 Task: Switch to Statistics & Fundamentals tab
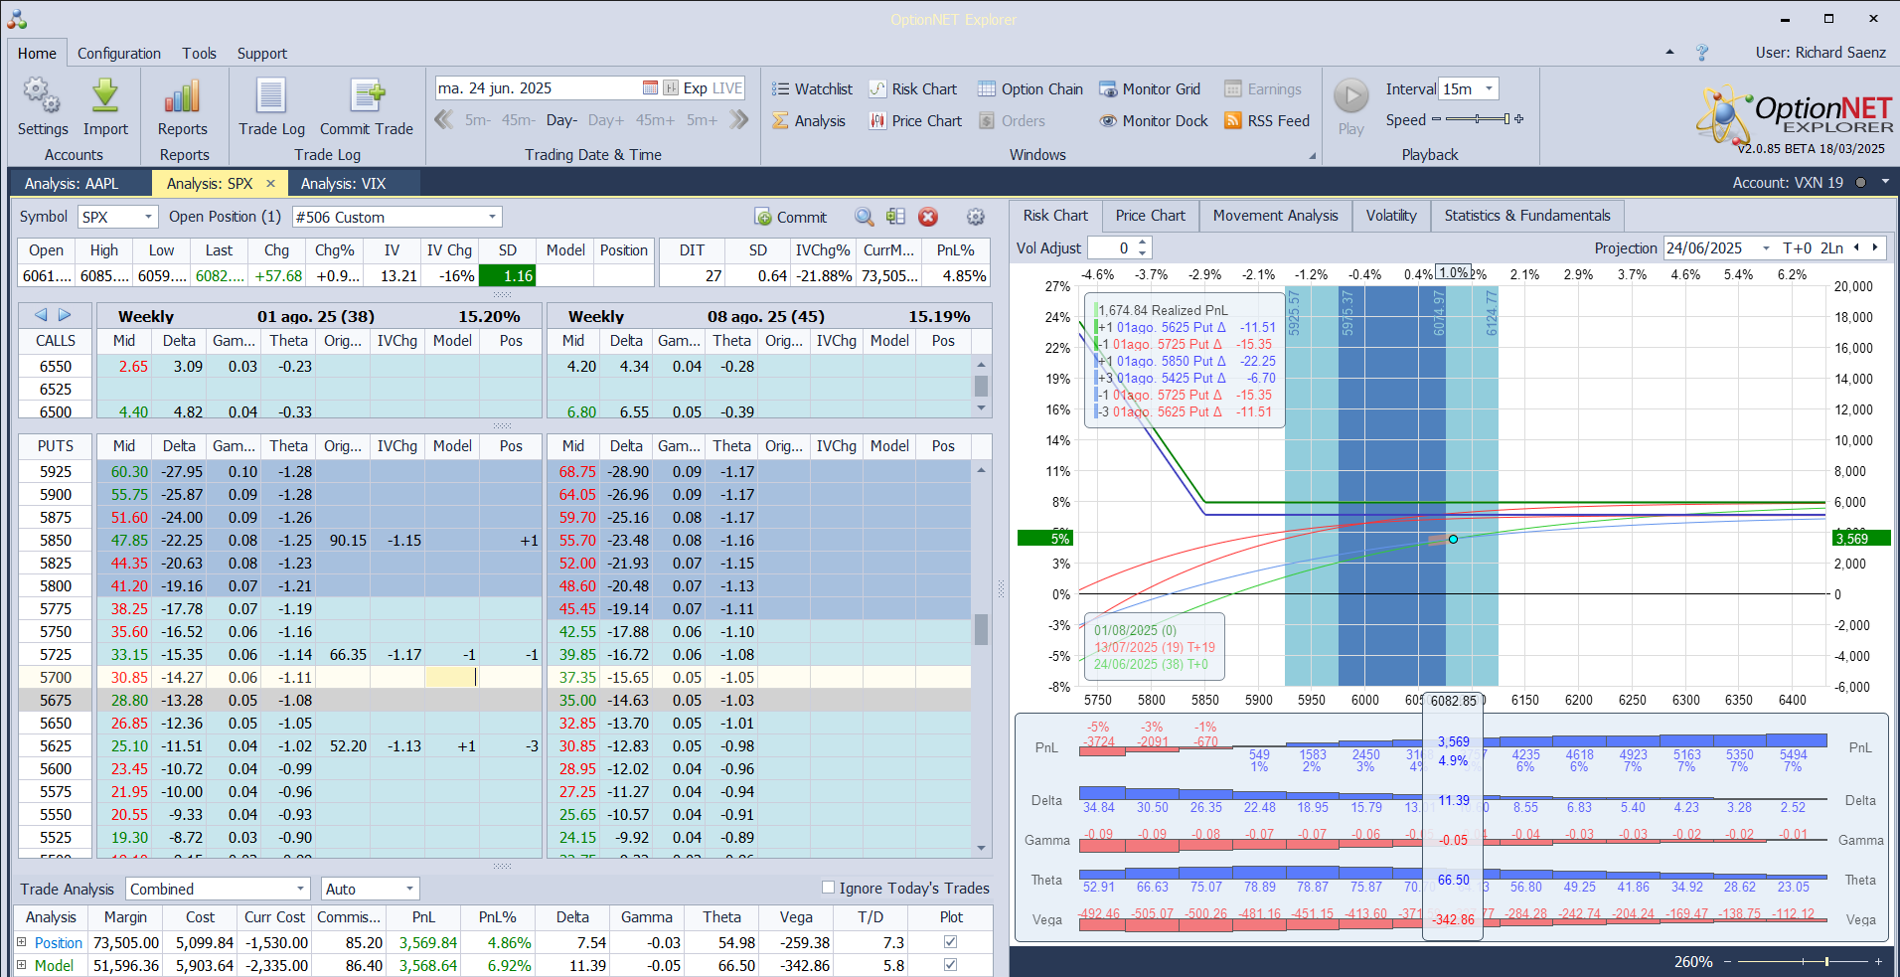1527,216
